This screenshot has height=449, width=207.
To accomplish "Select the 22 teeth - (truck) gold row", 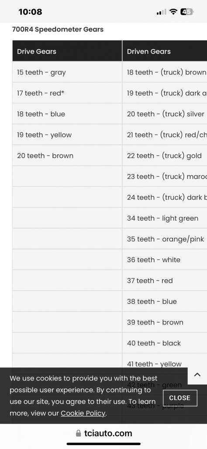I will (x=165, y=156).
